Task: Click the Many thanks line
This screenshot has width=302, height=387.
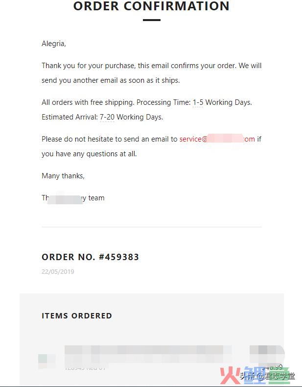Action: 63,176
